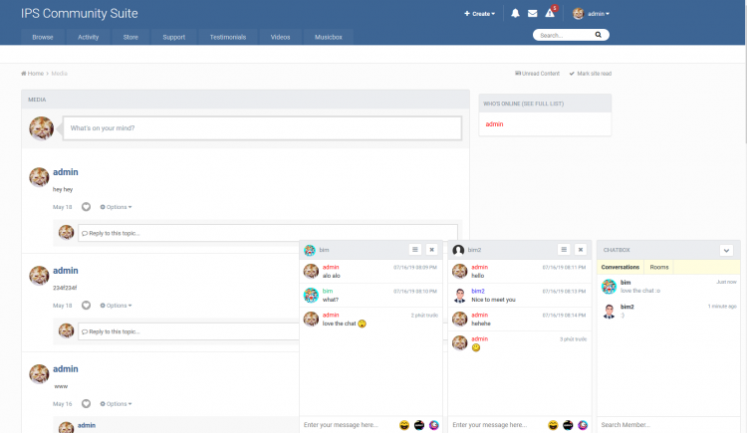
Task: Collapse the Chatbox panel with chevron
Action: pos(726,250)
